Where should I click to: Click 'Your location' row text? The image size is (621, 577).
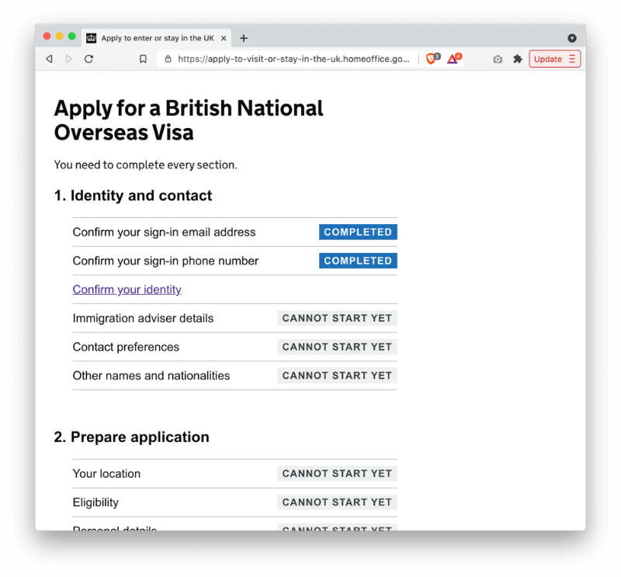point(106,474)
